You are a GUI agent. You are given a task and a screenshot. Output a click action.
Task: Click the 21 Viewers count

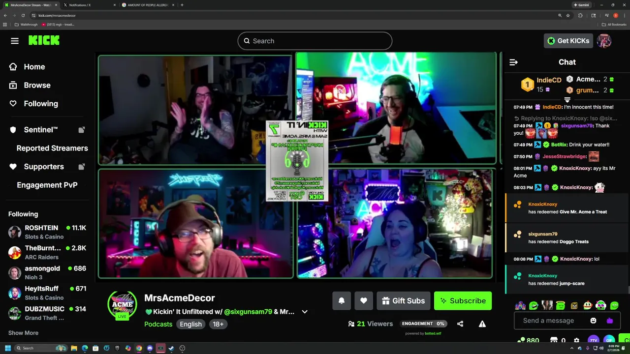click(x=371, y=324)
